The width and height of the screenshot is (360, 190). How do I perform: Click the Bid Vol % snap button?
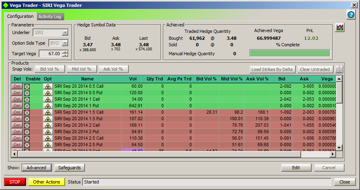pos(50,69)
